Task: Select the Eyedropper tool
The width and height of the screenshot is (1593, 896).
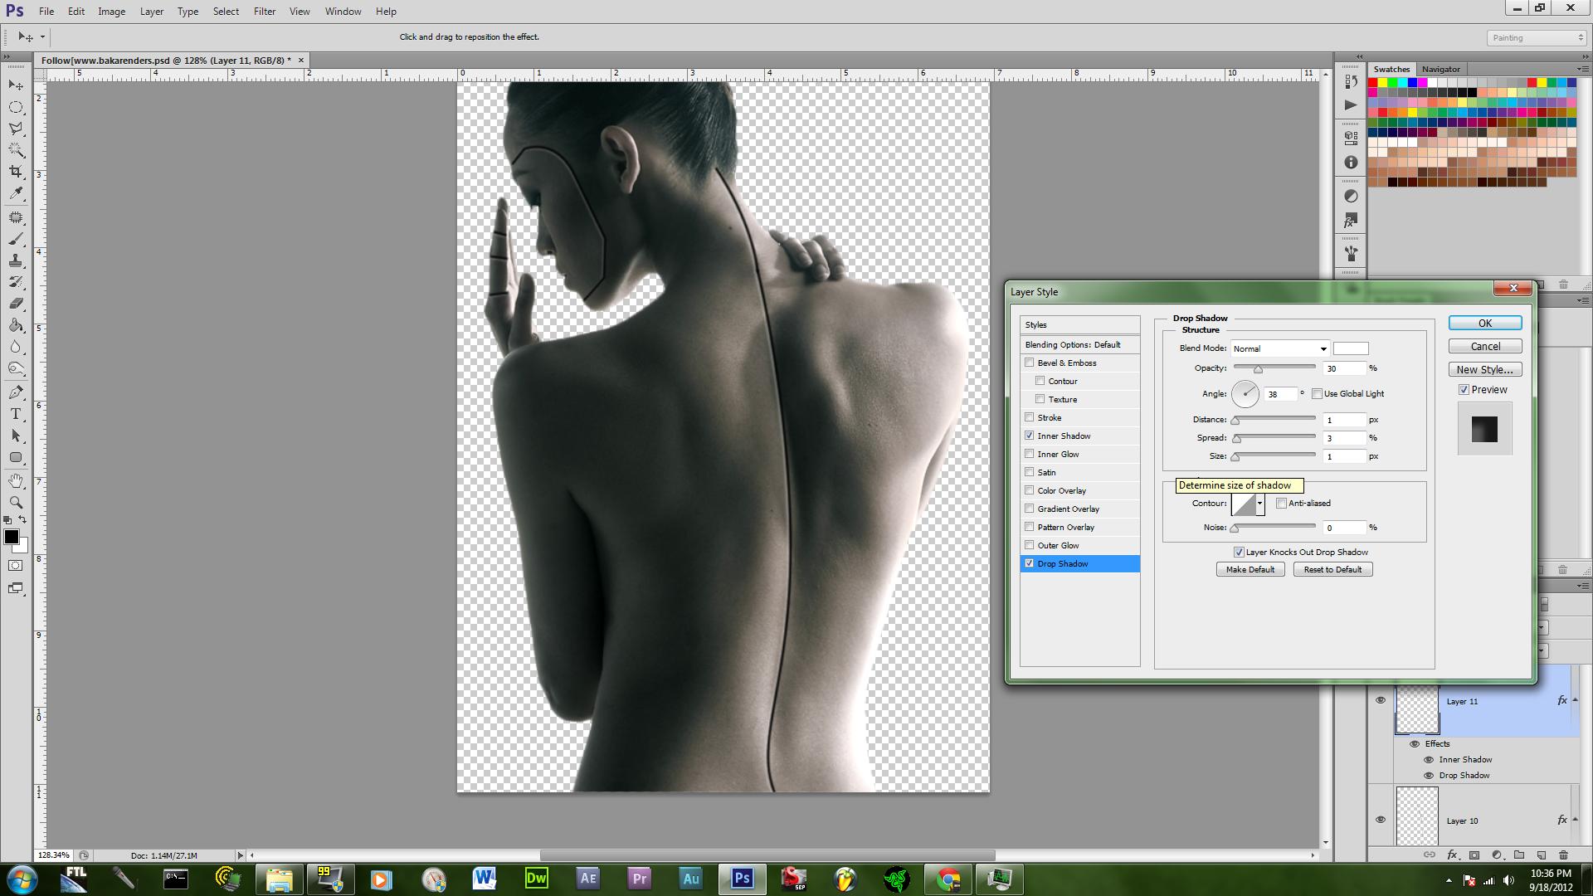Action: [16, 193]
